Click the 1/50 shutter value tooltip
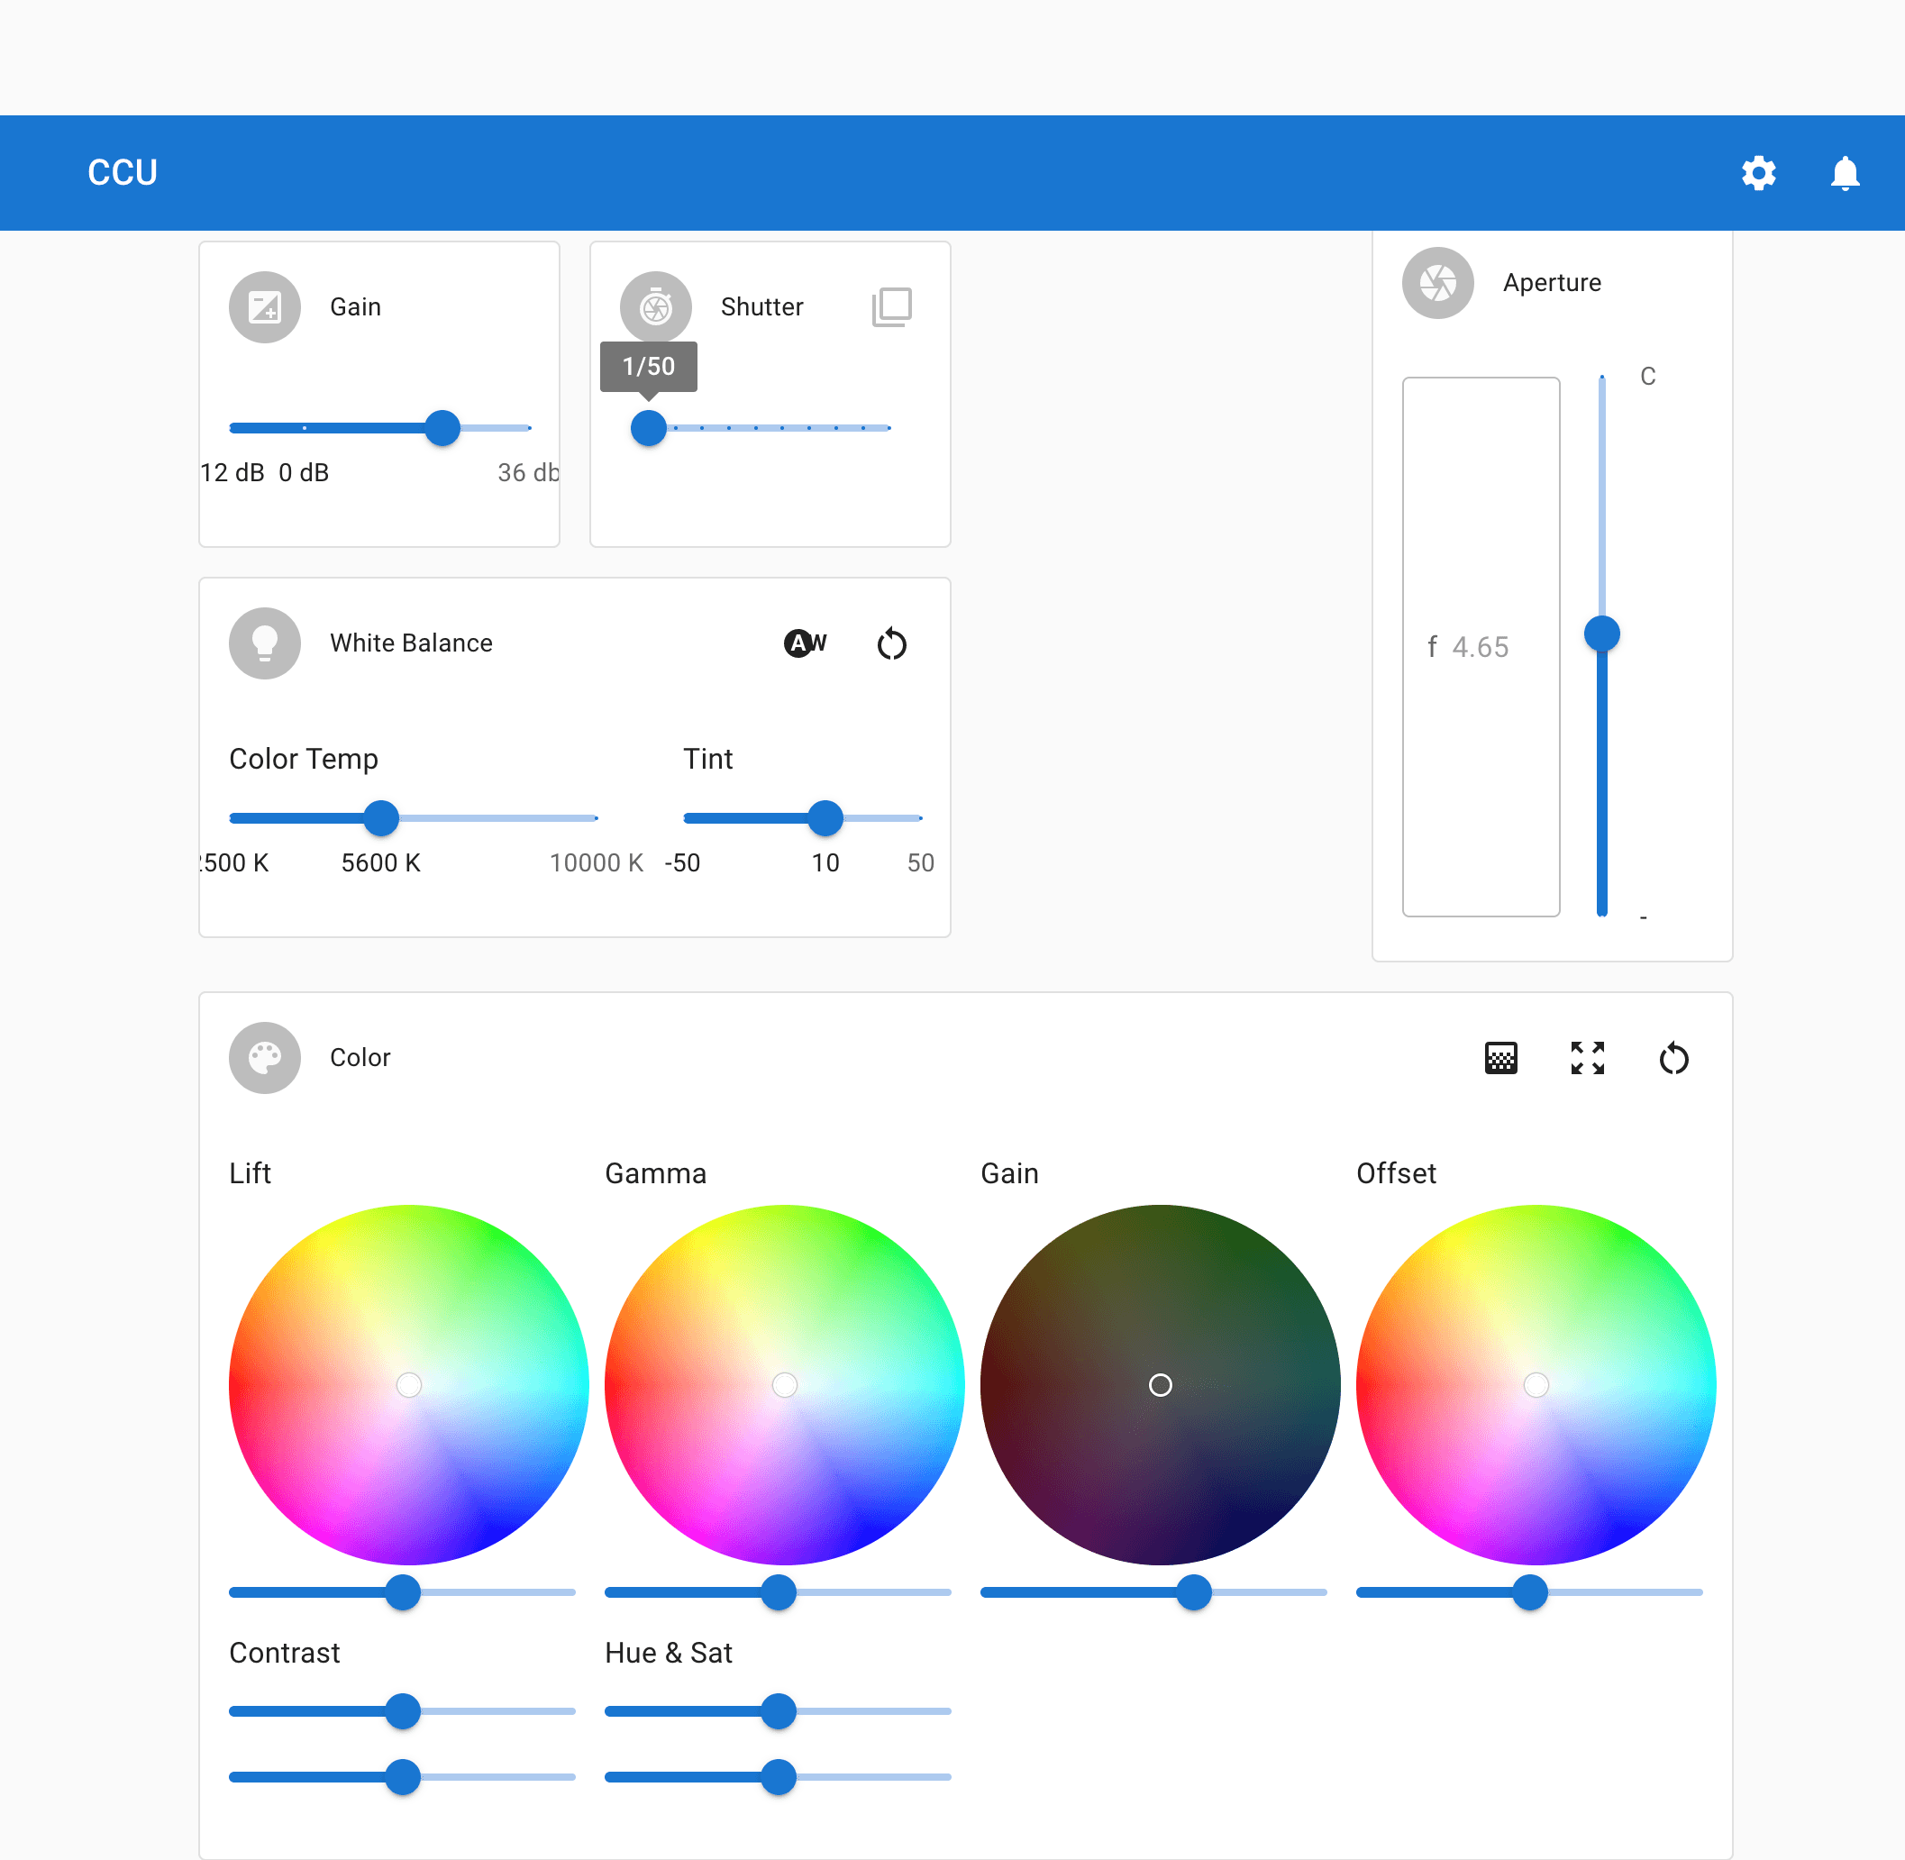 click(x=648, y=365)
